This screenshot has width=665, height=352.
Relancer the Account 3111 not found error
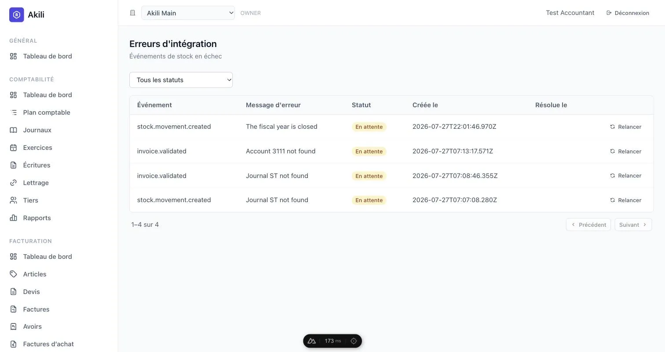tap(625, 151)
